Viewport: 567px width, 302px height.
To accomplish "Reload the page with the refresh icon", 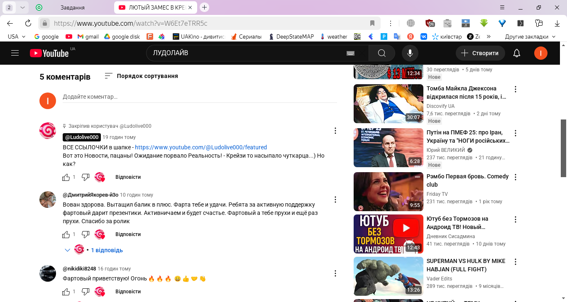I will [x=28, y=23].
